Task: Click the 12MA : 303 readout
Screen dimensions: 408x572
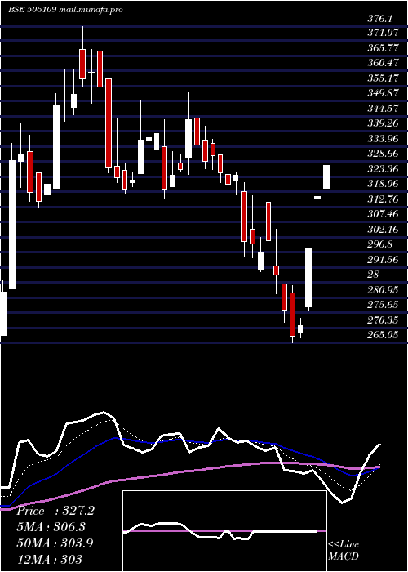Action: [x=50, y=559]
